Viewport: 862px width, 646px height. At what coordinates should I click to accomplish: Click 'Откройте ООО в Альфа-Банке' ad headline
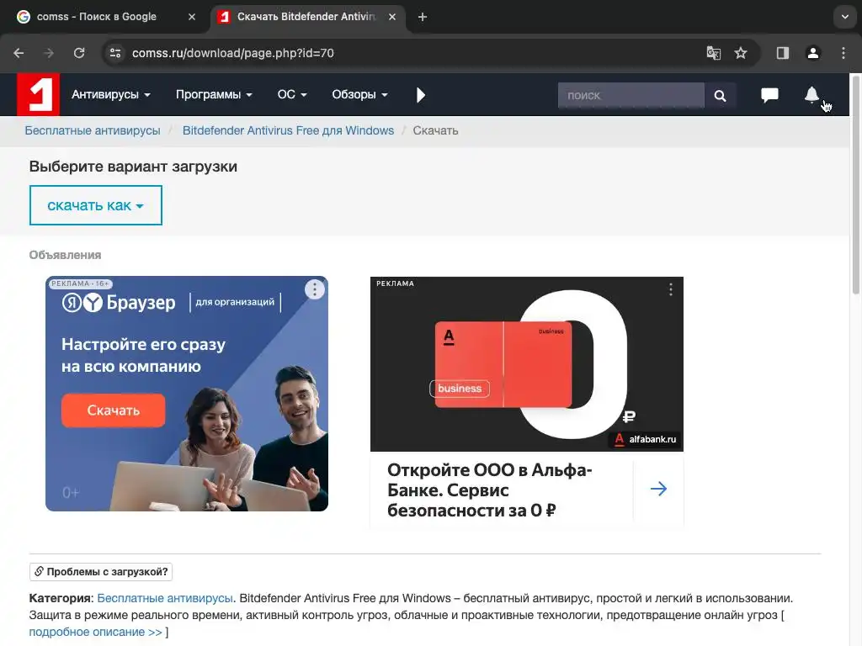tap(489, 490)
